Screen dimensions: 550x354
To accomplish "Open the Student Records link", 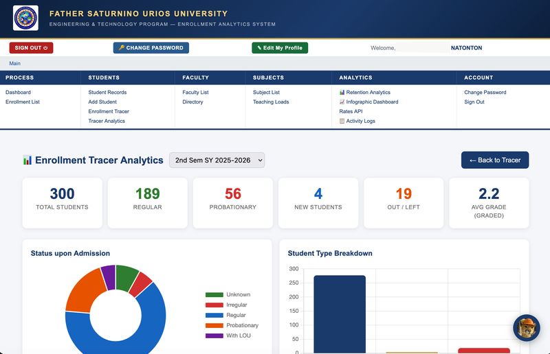I will (x=107, y=93).
